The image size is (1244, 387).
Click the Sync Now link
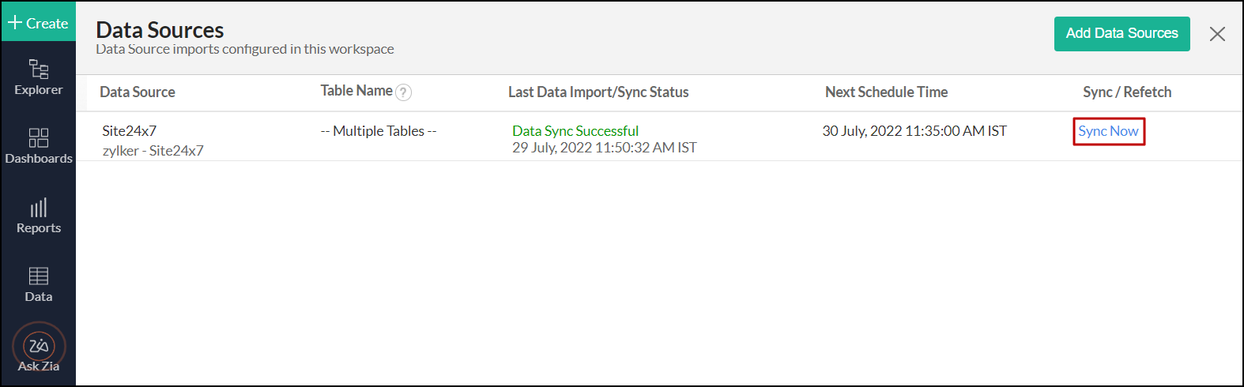[x=1108, y=131]
